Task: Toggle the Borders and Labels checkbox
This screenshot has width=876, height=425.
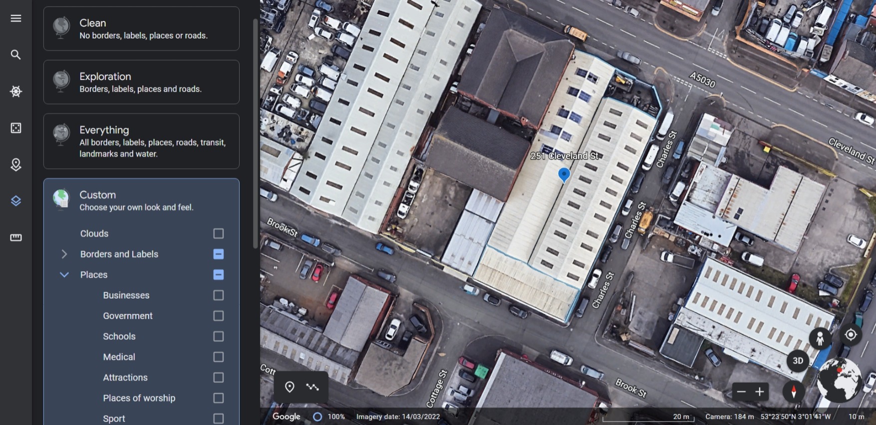Action: pyautogui.click(x=218, y=254)
